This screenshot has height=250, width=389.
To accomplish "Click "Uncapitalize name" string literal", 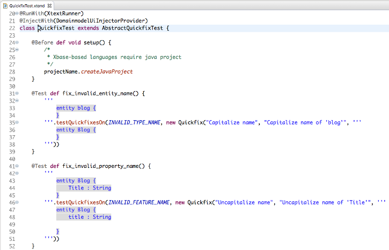I will click(x=244, y=202).
